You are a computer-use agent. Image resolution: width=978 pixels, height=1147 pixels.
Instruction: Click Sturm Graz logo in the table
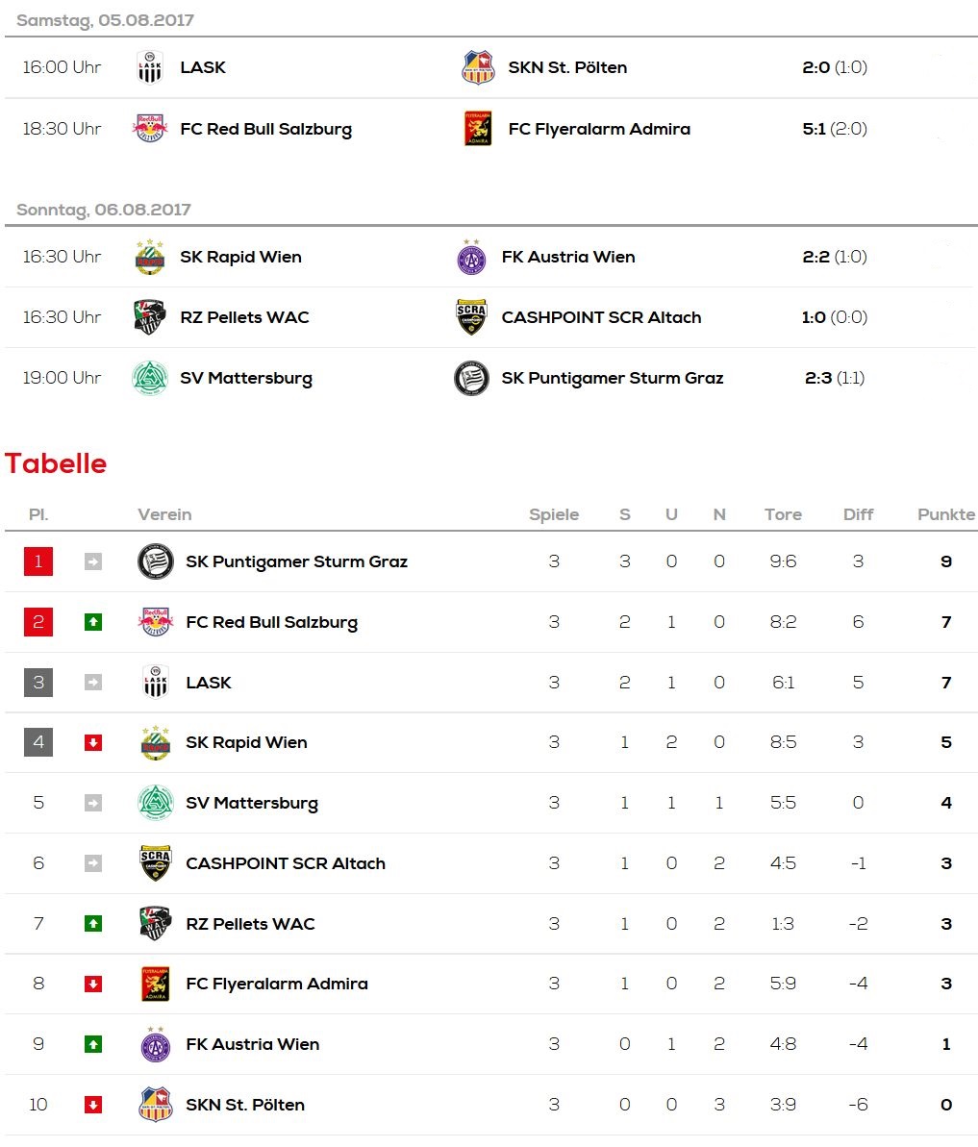(155, 561)
